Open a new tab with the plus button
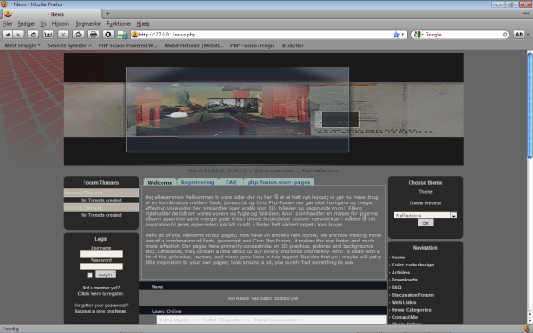Image resolution: width=533 pixels, height=333 pixels. click(107, 13)
